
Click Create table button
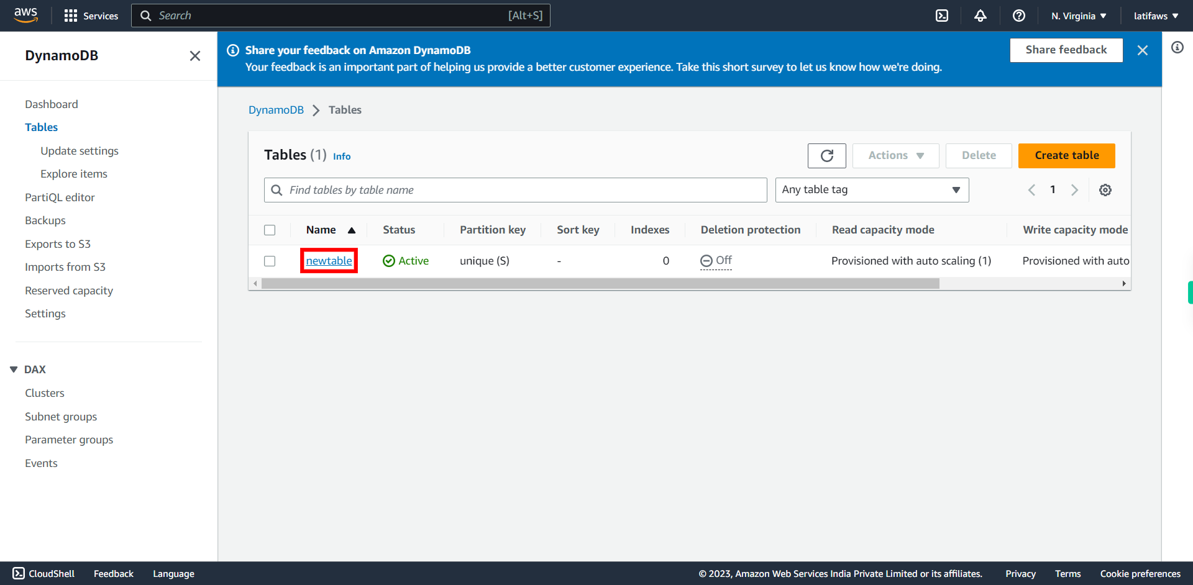click(1066, 156)
